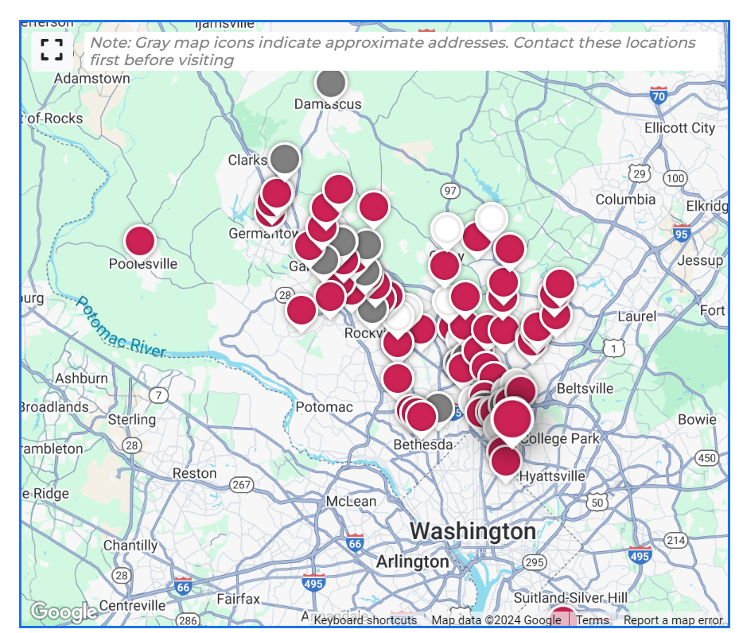Screen dimensions: 743x633
Task: Select the gray marker above Damascus
Action: click(331, 82)
